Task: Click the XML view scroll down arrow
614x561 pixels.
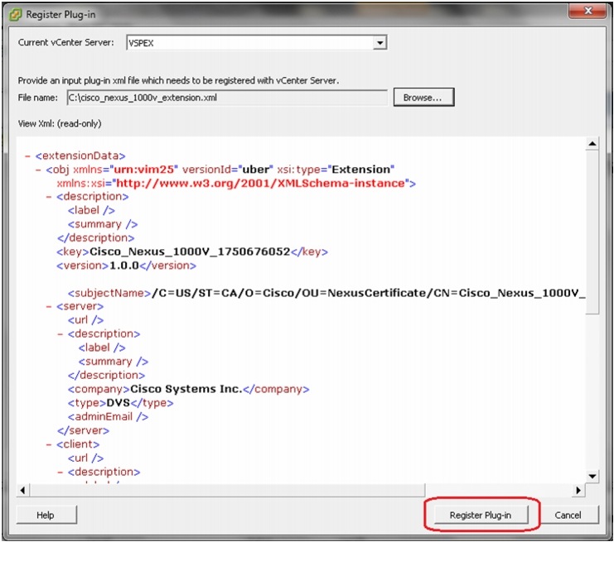Action: [x=592, y=476]
